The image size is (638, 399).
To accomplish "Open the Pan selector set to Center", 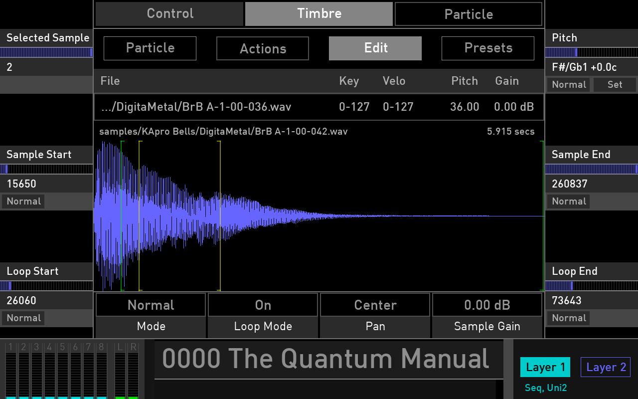I will click(x=375, y=305).
